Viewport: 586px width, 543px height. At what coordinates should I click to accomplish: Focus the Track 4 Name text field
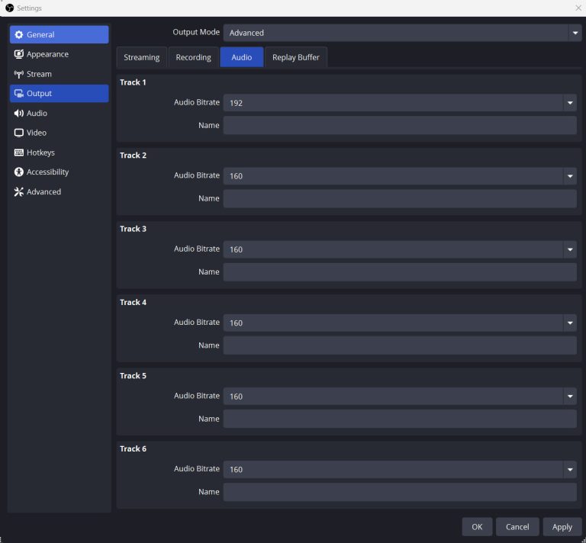399,345
